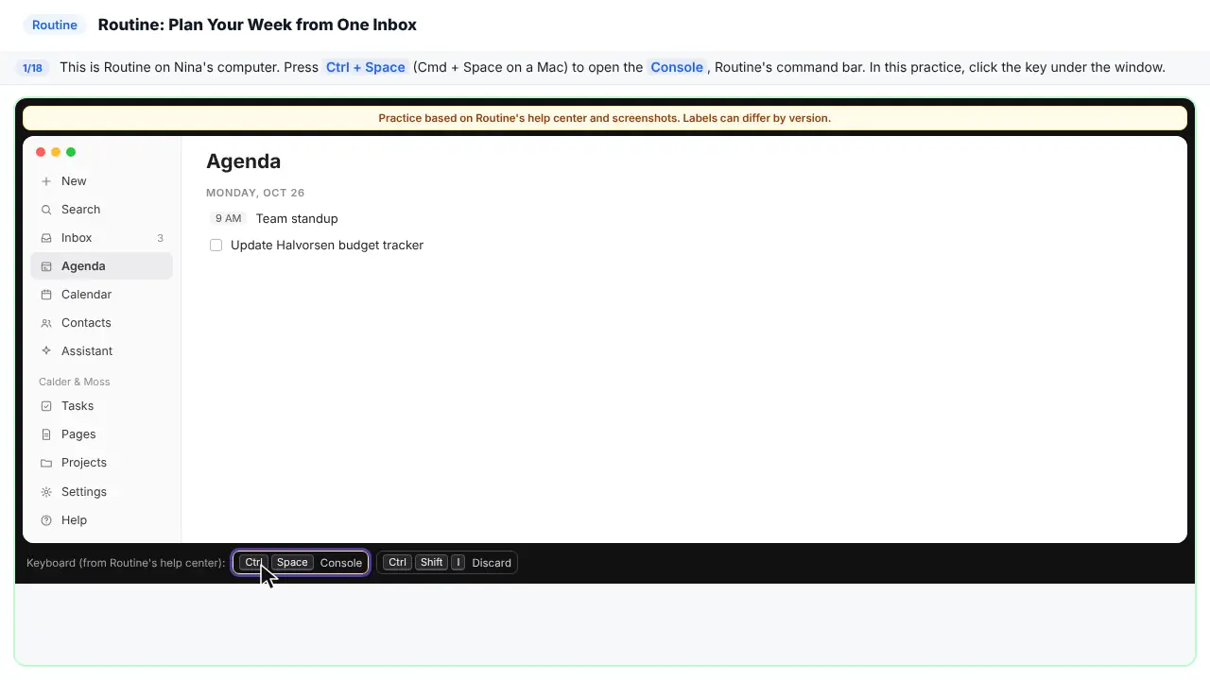Click the Calendar sidebar icon

(x=46, y=295)
